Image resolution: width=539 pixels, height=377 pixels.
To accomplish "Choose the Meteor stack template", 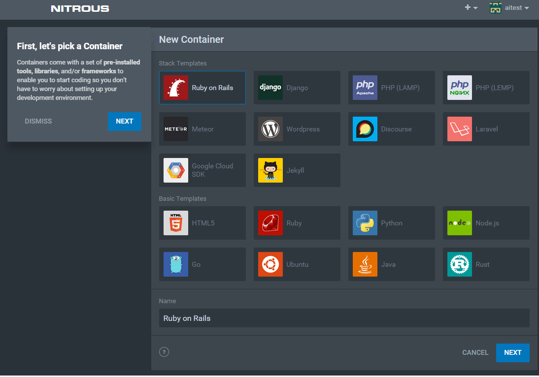I will [202, 129].
